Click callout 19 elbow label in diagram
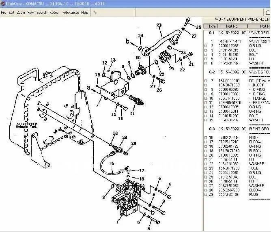The image size is (271, 232). coord(171,69)
